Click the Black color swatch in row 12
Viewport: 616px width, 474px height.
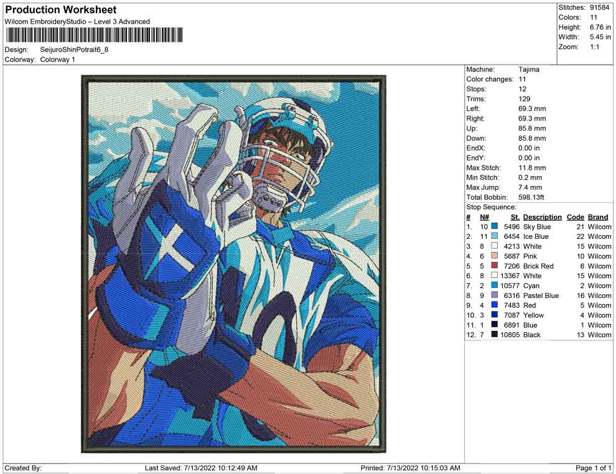coord(495,334)
